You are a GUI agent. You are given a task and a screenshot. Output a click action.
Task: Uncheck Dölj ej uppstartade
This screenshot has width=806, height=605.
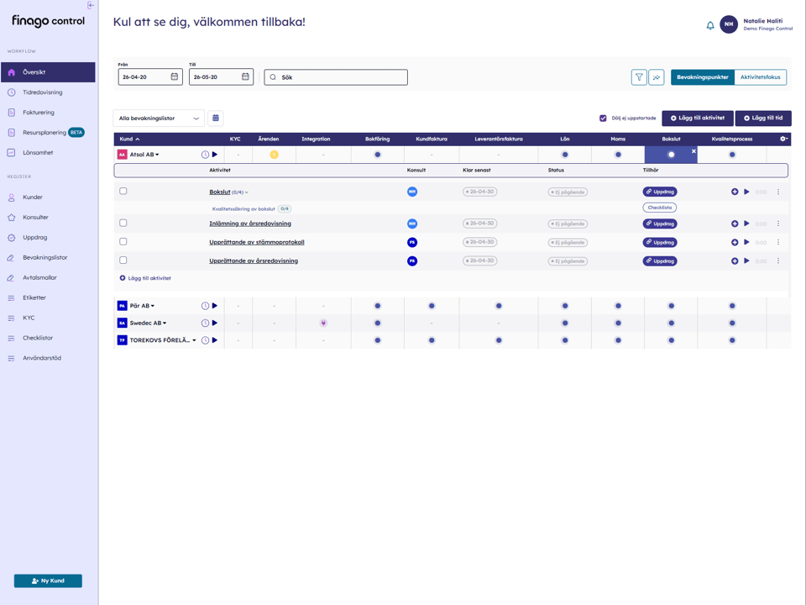click(602, 118)
